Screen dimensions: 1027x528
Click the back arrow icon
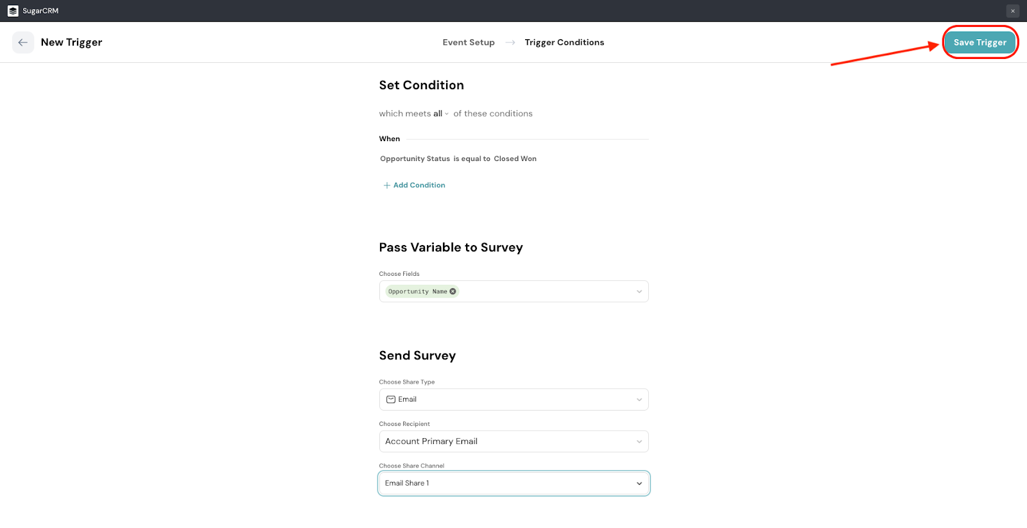[x=23, y=42]
